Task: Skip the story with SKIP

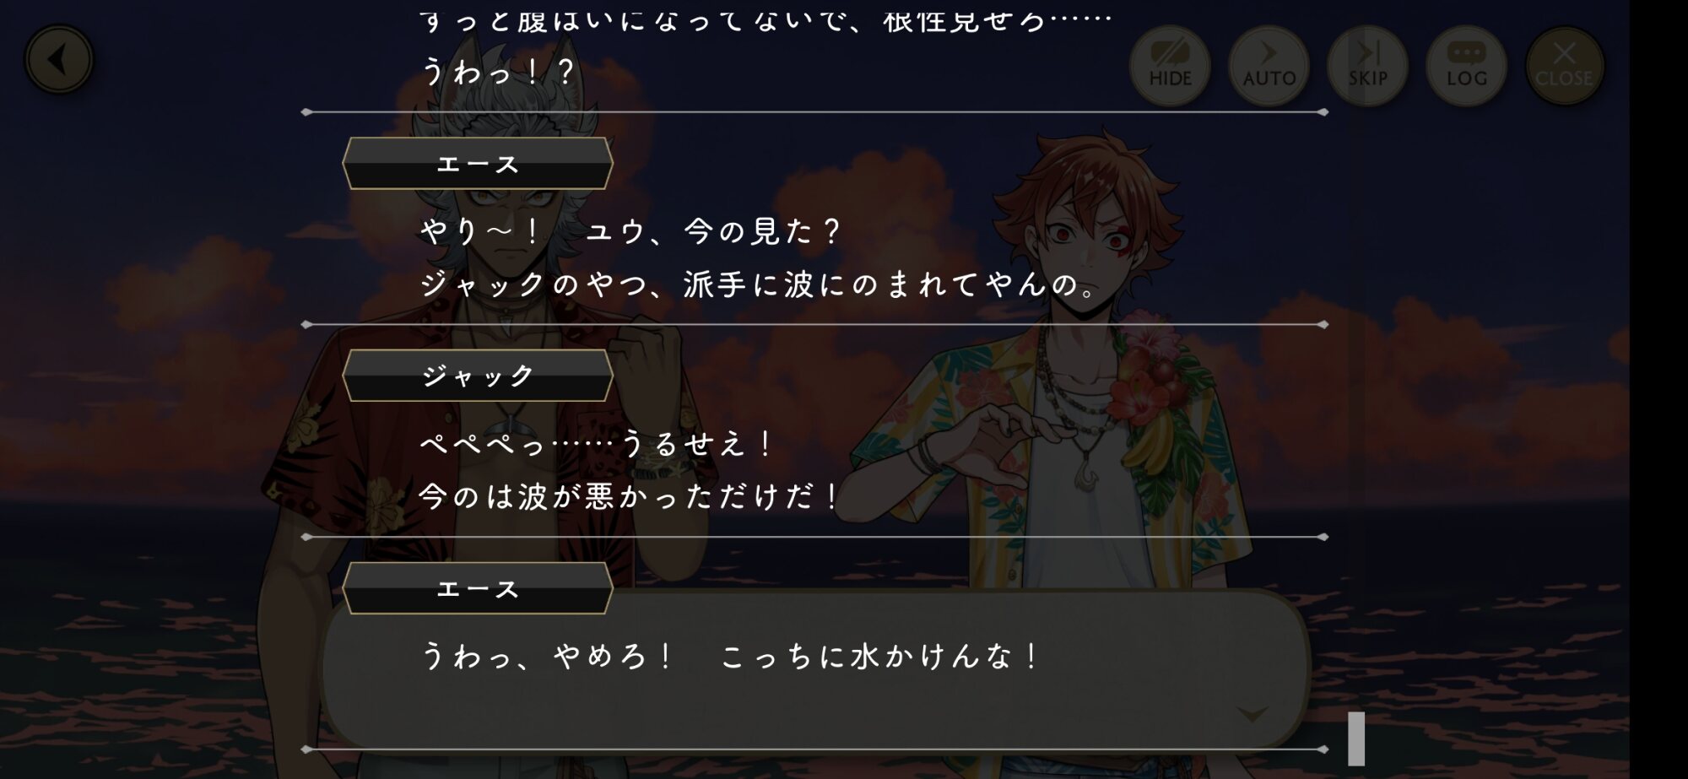Action: [x=1367, y=66]
